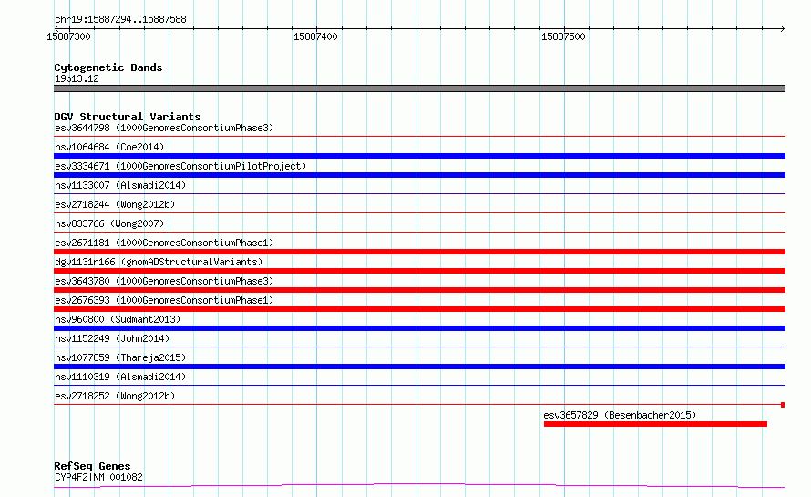Select the esv2671181 red variant bar
Screen dimensions: 811x497
pos(419,252)
